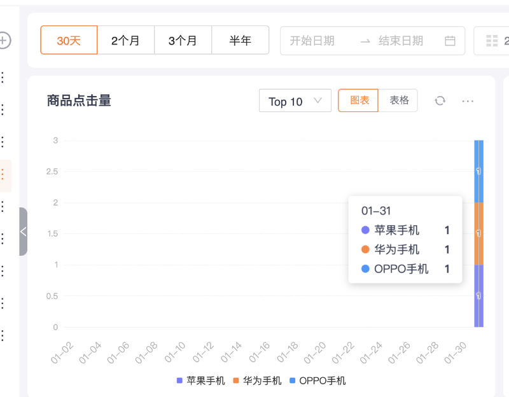Click the grid icon at top right
The height and width of the screenshot is (397, 509).
[x=492, y=41]
